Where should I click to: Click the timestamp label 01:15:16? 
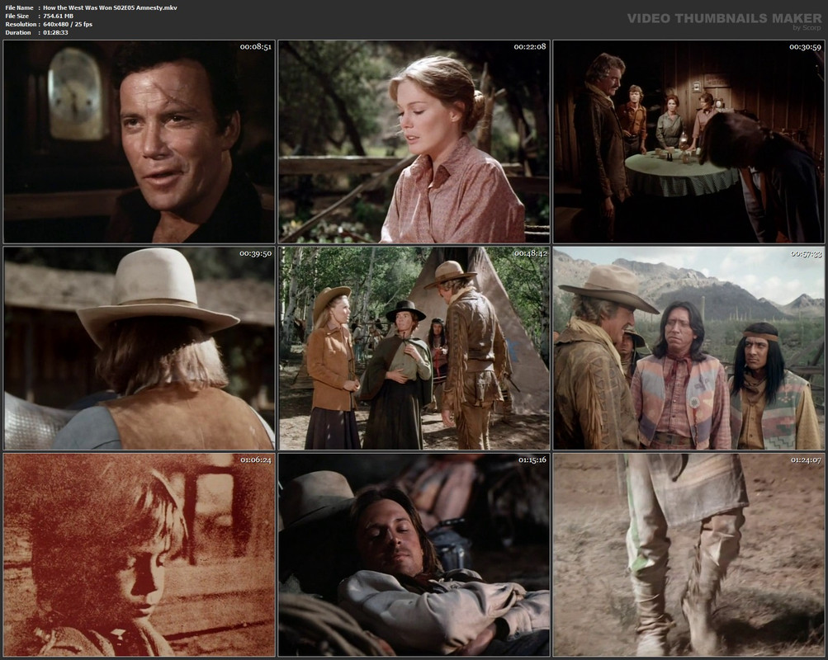(x=532, y=460)
